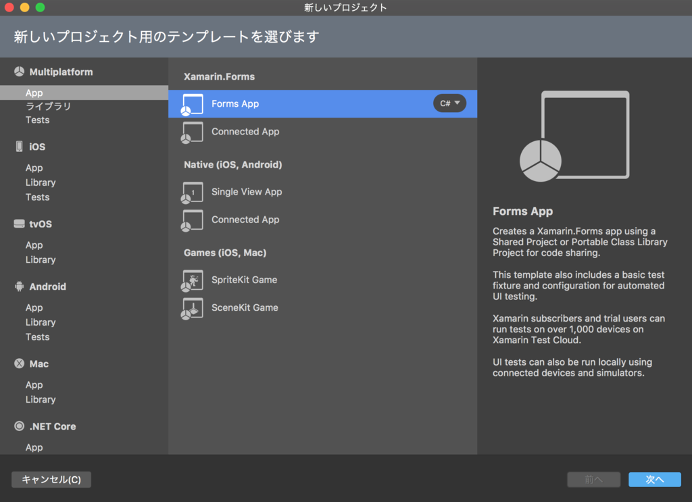Click the iOS phone category icon

[x=19, y=147]
